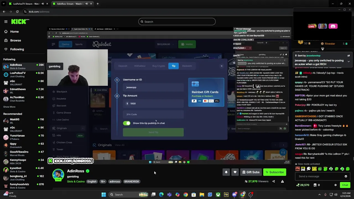Open YunoHanae recommended channel
Screen dimensions: 354x199
pos(24,137)
